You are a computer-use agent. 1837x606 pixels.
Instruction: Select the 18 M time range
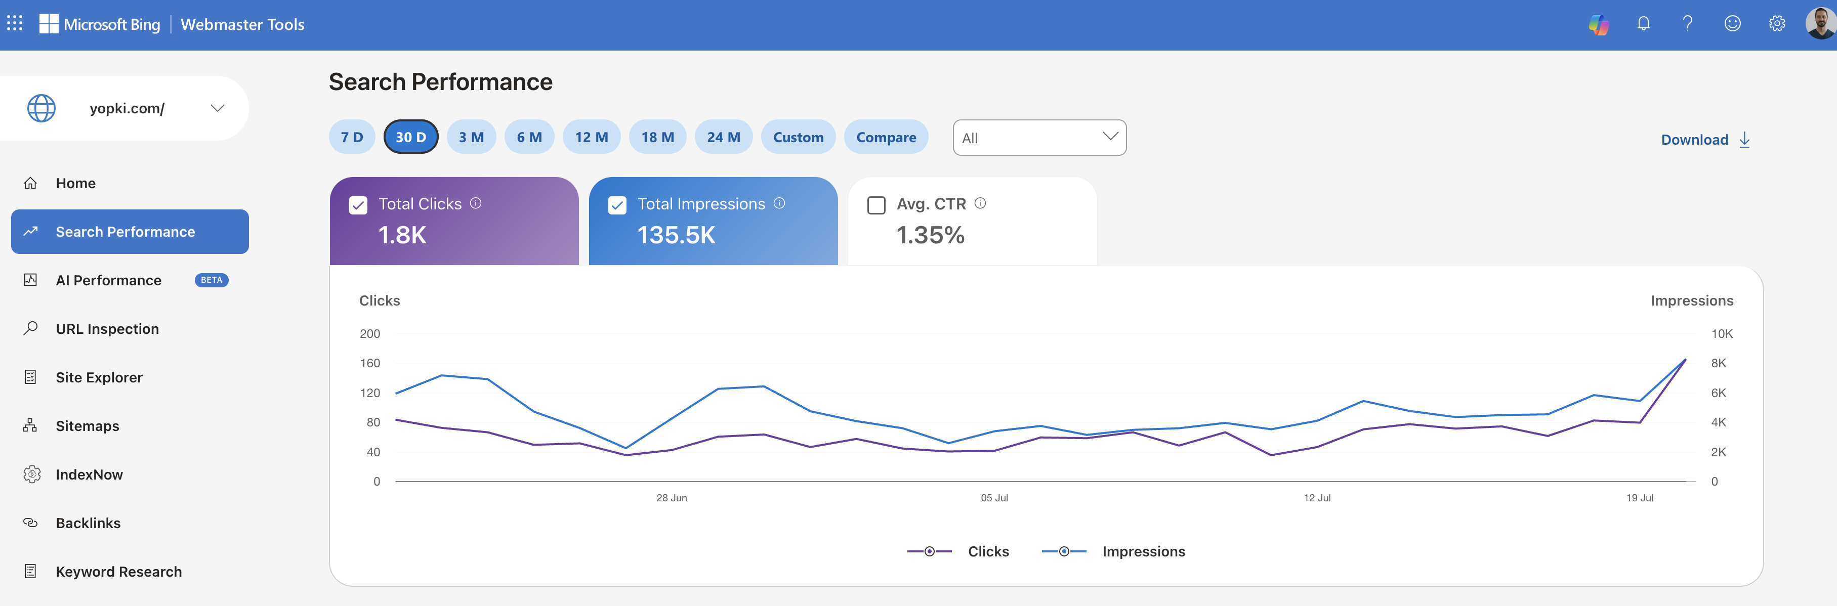657,137
